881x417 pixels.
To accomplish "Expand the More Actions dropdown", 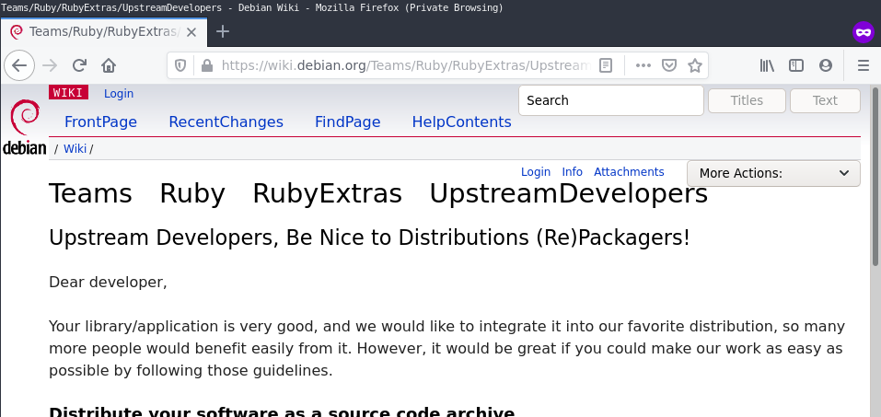I will [x=773, y=173].
